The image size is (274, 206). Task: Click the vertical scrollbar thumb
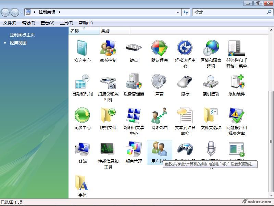pyautogui.click(x=271, y=141)
